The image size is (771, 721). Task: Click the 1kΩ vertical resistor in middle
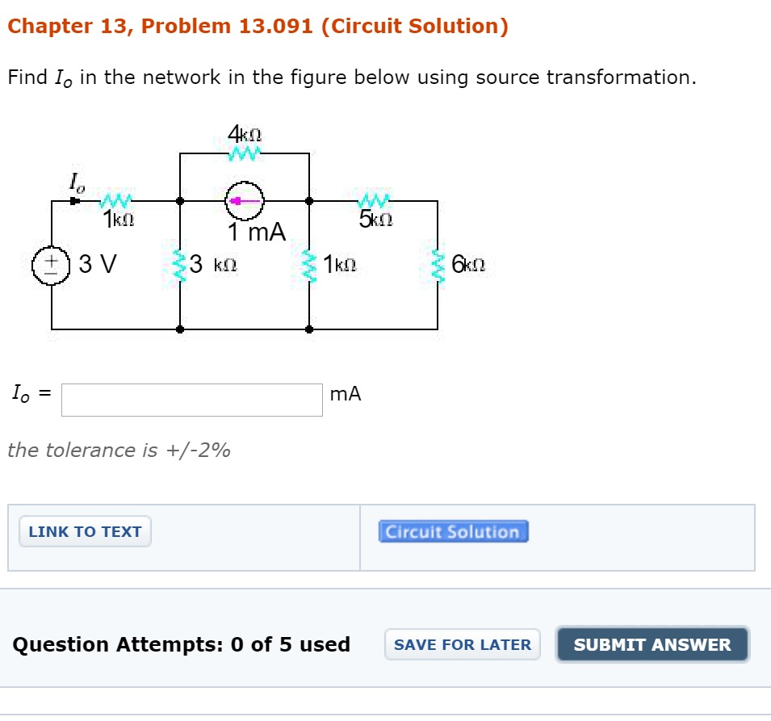308,267
